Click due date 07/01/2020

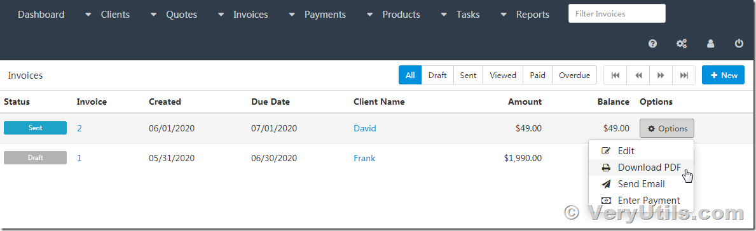pos(274,128)
